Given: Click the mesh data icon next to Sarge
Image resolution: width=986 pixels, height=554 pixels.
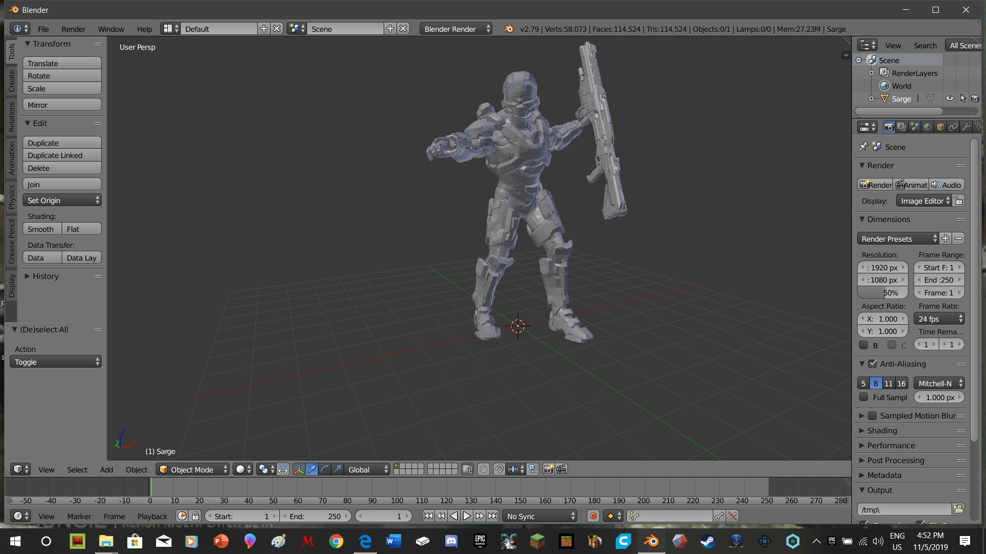Looking at the screenshot, I should (930, 98).
